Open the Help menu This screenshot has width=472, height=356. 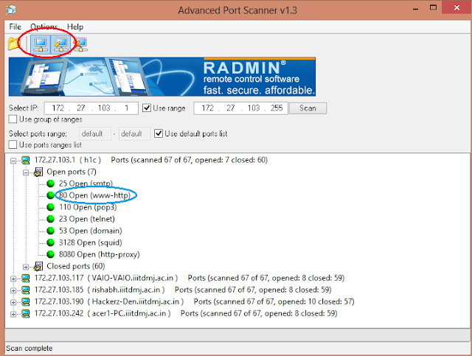[x=75, y=27]
